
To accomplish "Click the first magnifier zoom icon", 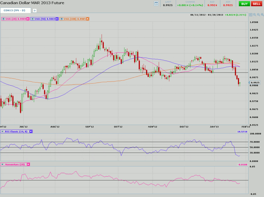I will pos(254,15).
